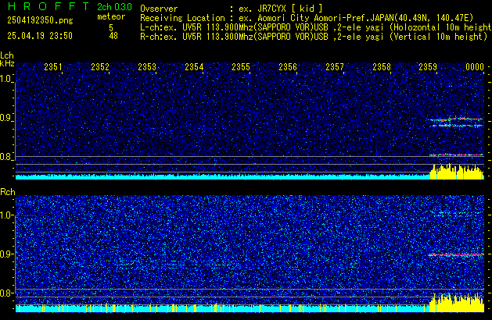Click the Rch cyan noise level bar

pyautogui.click(x=222, y=308)
